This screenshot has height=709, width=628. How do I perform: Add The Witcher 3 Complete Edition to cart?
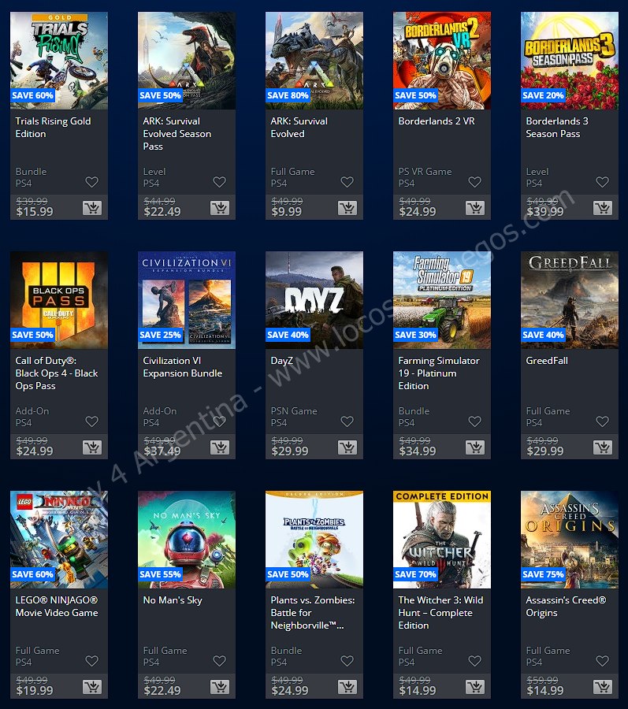(474, 687)
